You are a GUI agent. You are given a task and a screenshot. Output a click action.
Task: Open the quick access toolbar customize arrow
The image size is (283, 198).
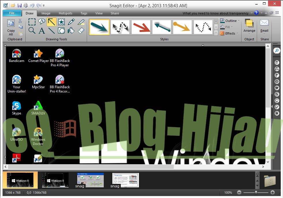(x=44, y=5)
